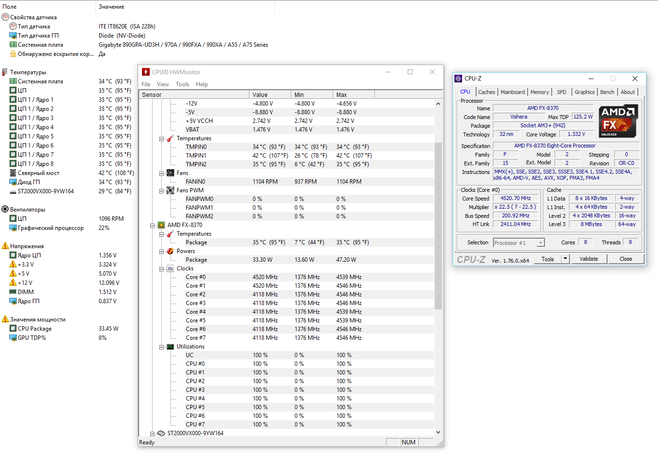Open the View menu in HWMonitor

pos(163,84)
